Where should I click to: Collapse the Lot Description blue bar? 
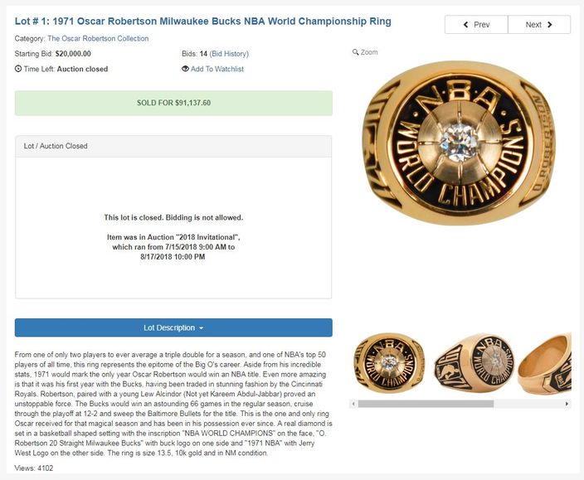click(x=173, y=327)
